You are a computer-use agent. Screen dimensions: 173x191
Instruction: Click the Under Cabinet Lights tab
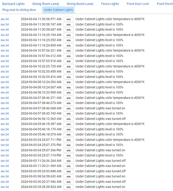click(58, 10)
